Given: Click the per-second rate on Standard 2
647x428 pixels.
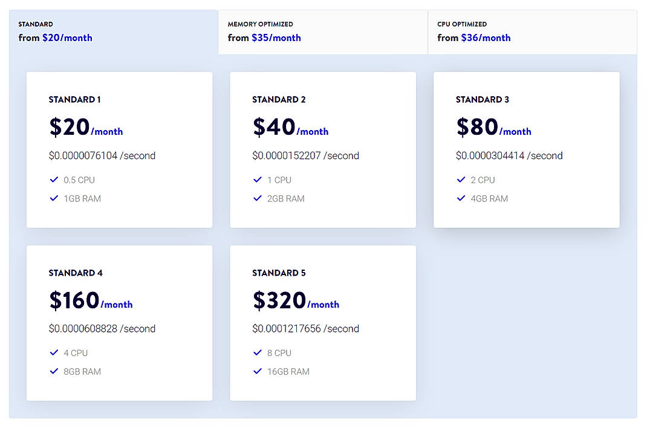Looking at the screenshot, I should tap(305, 155).
